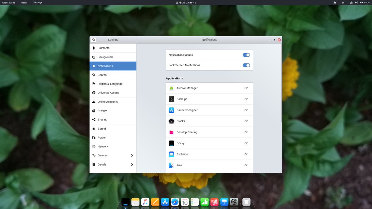Viewport: 372px width, 209px height.
Task: Click the Sound speaker icon in sidebar
Action: (x=94, y=128)
